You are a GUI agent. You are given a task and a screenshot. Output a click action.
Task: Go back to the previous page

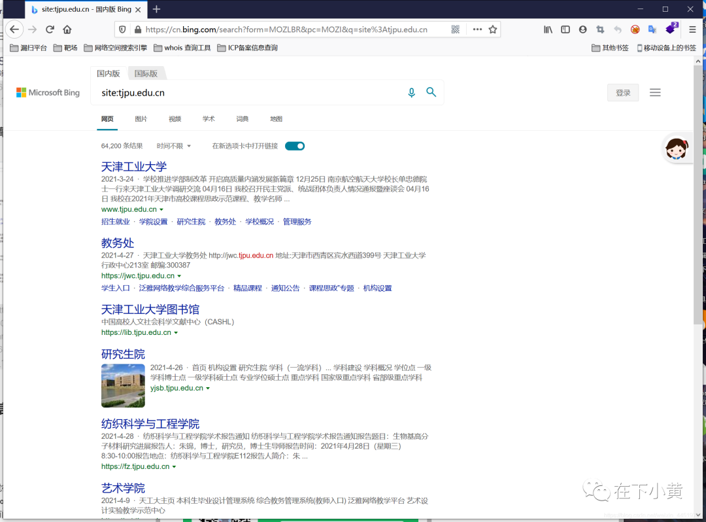point(14,29)
